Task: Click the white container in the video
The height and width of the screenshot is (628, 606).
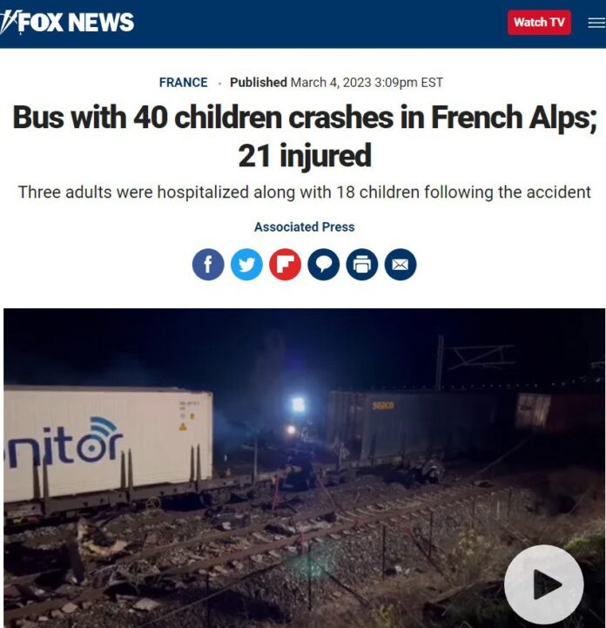Action: [x=108, y=444]
